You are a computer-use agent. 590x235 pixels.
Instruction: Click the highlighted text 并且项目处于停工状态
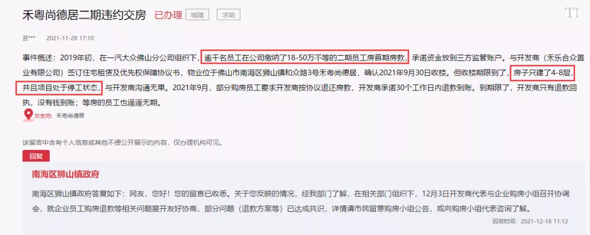(59, 88)
